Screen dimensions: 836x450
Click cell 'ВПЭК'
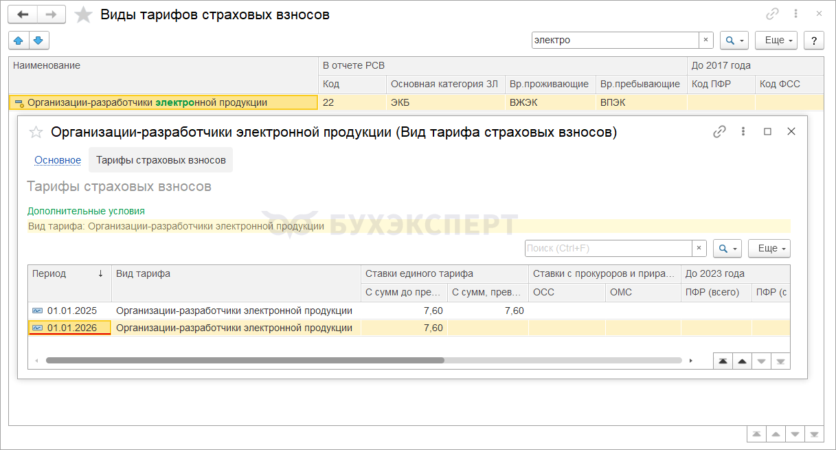(x=641, y=103)
